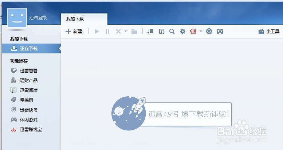Open search with the magnifier icon
Screen dimensions: 283x150
pyautogui.click(x=172, y=32)
